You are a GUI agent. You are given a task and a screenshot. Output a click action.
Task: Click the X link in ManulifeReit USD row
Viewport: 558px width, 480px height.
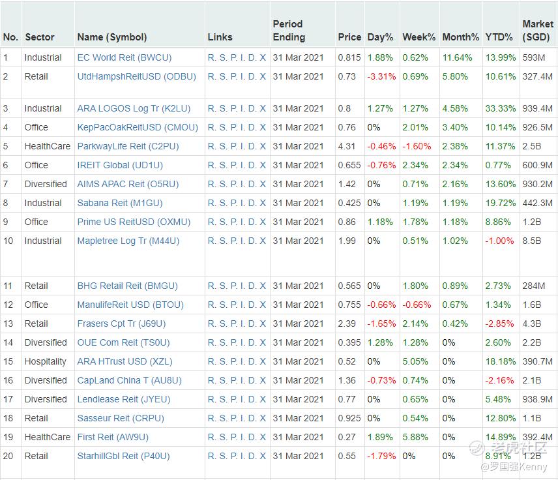point(263,305)
